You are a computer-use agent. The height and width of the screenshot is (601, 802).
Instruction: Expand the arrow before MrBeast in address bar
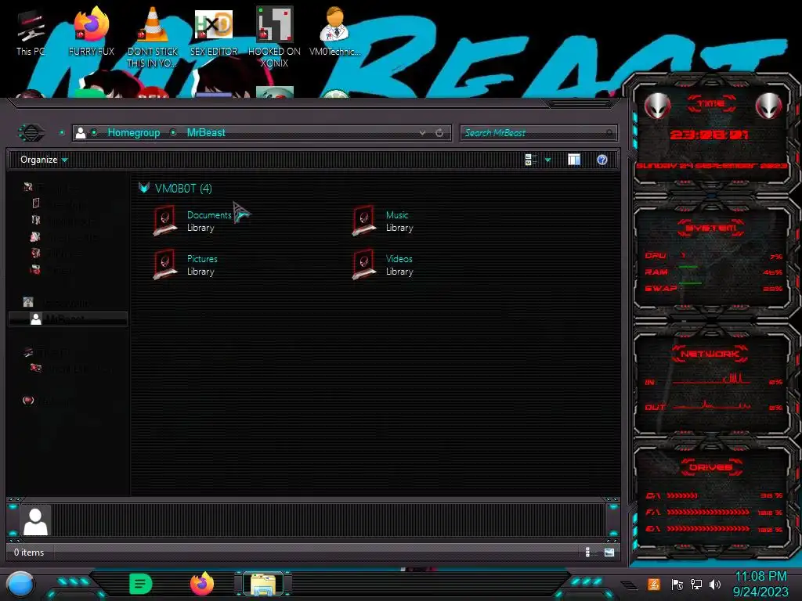(x=173, y=133)
